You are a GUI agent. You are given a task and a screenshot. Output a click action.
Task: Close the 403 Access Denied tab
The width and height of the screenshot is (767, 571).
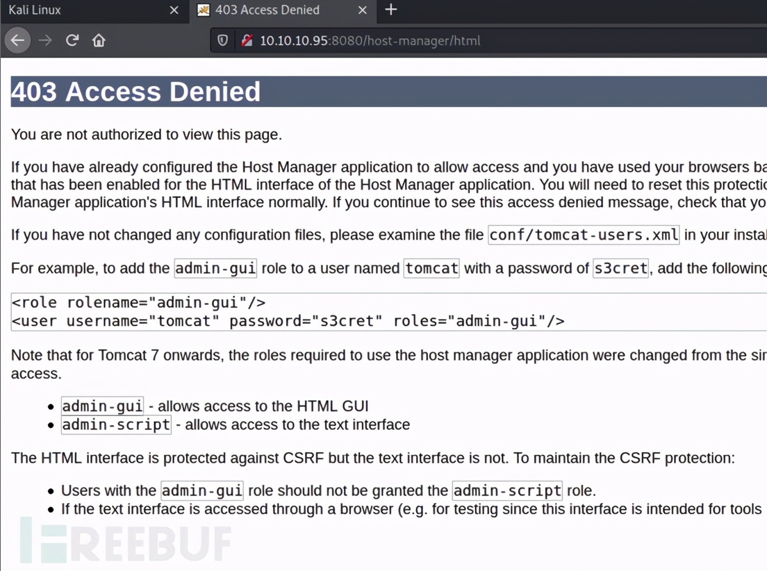click(x=363, y=10)
